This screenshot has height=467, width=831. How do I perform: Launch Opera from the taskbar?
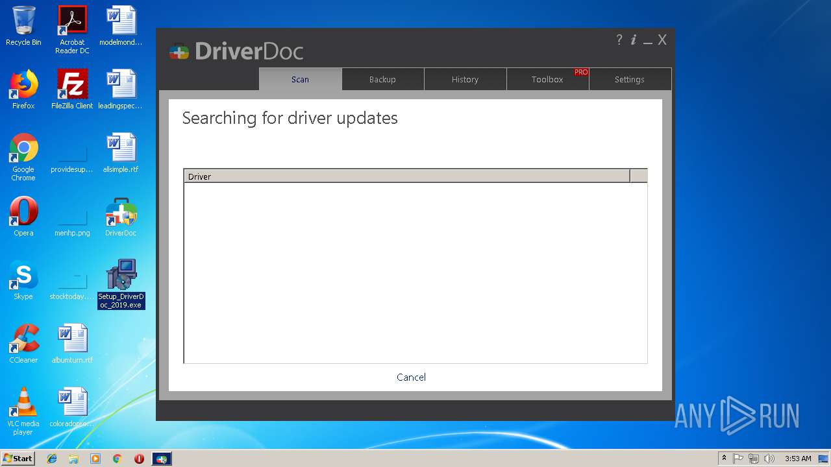139,459
